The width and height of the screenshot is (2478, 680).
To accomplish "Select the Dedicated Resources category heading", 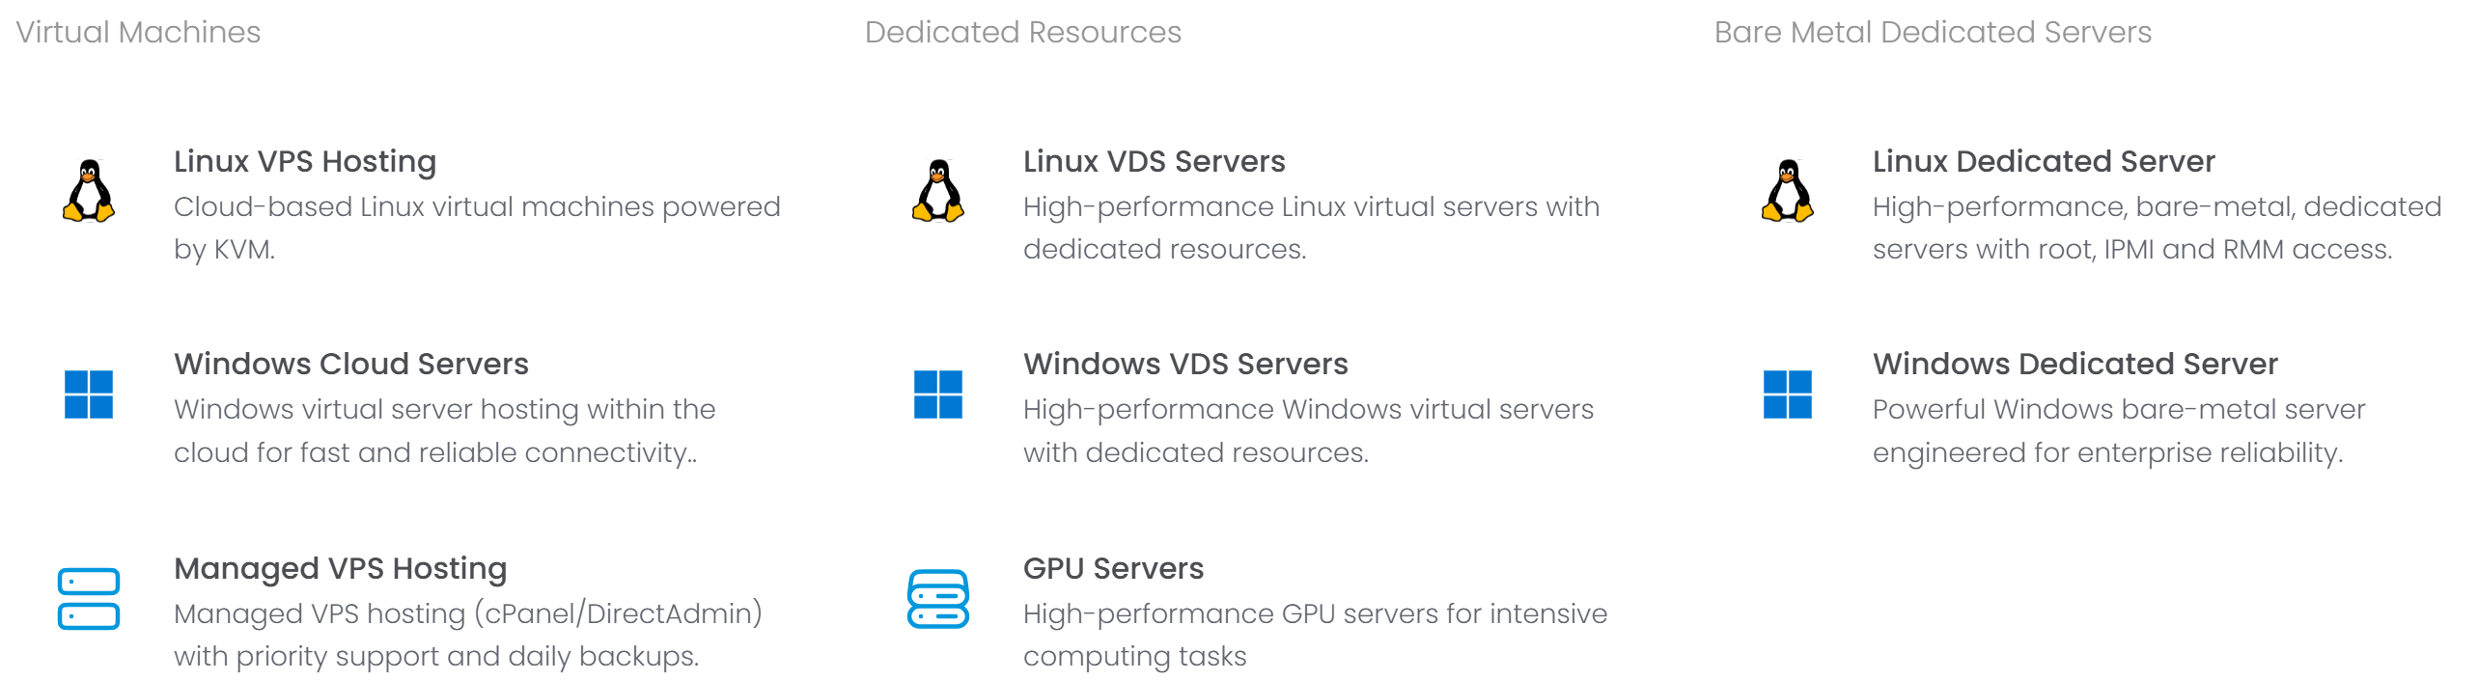I will [x=1023, y=33].
